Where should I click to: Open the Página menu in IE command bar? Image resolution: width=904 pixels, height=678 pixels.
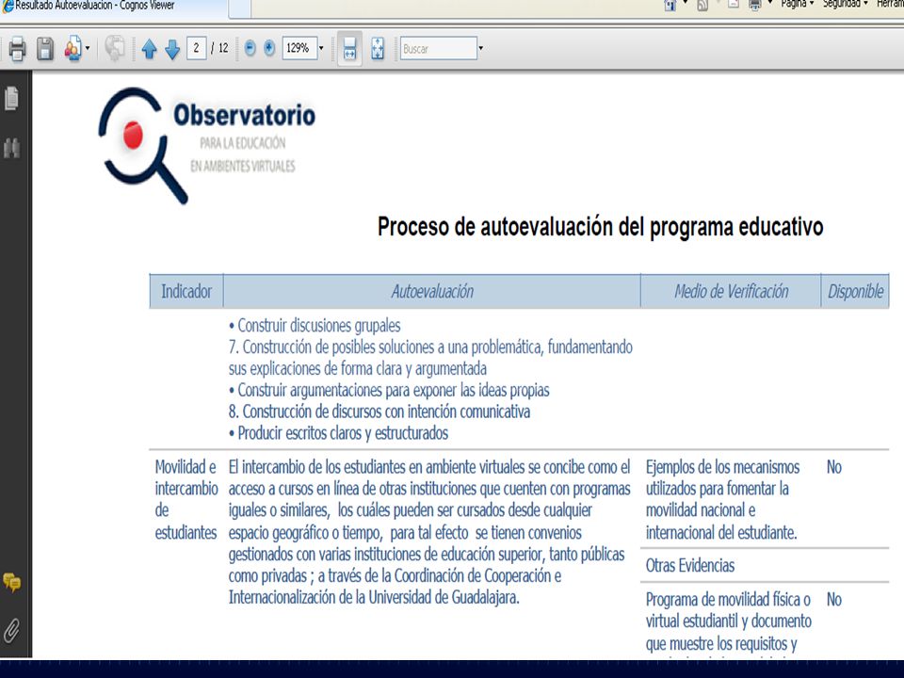798,4
